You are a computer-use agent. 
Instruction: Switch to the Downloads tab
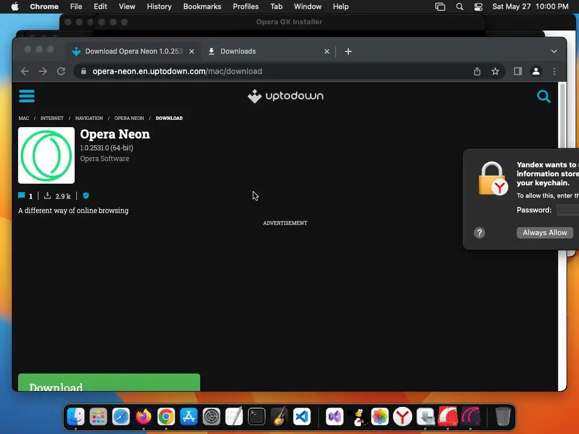pyautogui.click(x=268, y=51)
